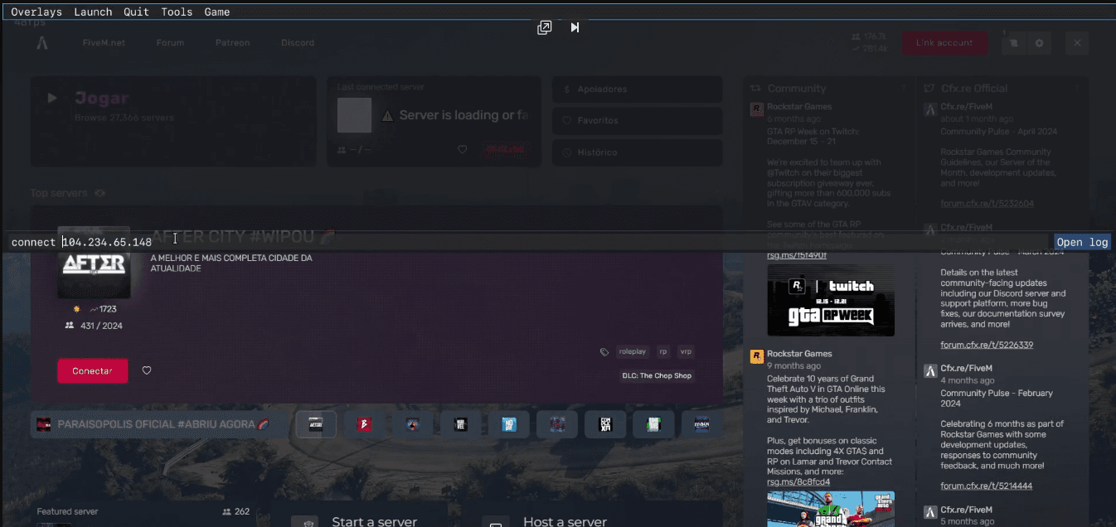The image size is (1116, 527).
Task: Select the highlighted AFTER server tile
Action: click(x=316, y=424)
